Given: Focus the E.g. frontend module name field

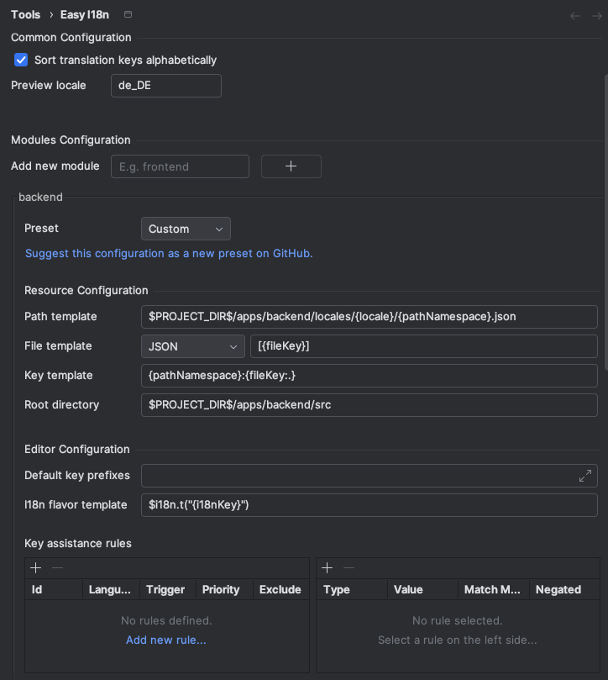Looking at the screenshot, I should coord(179,166).
